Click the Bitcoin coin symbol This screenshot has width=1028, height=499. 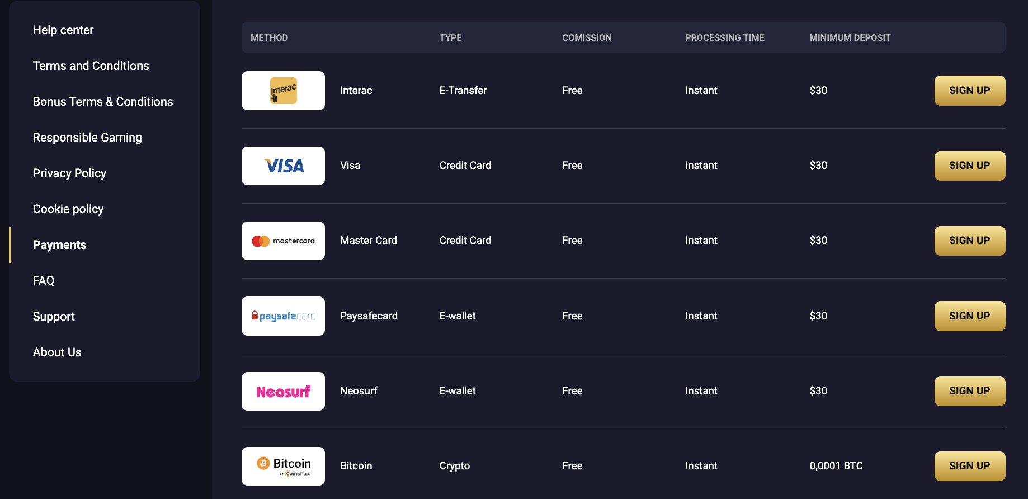(x=262, y=464)
